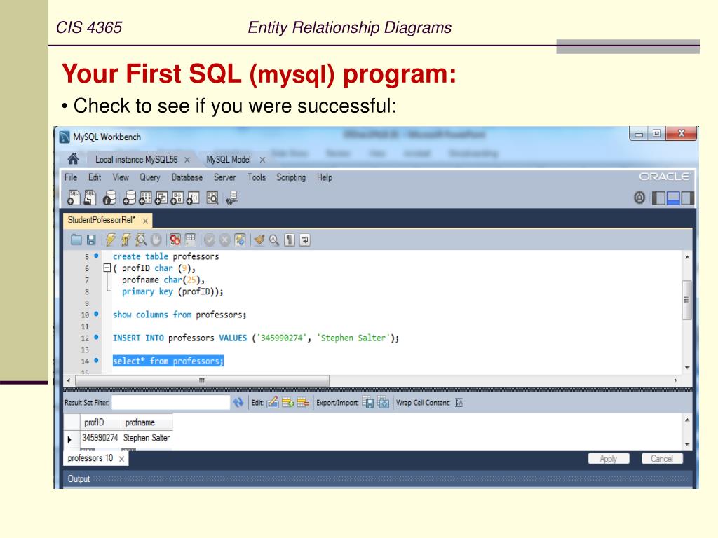Toggle auto-commit mode icon
Image resolution: width=718 pixels, height=538 pixels.
(x=240, y=240)
